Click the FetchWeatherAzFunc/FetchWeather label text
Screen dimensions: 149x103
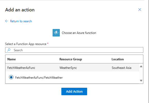click(x=39, y=78)
